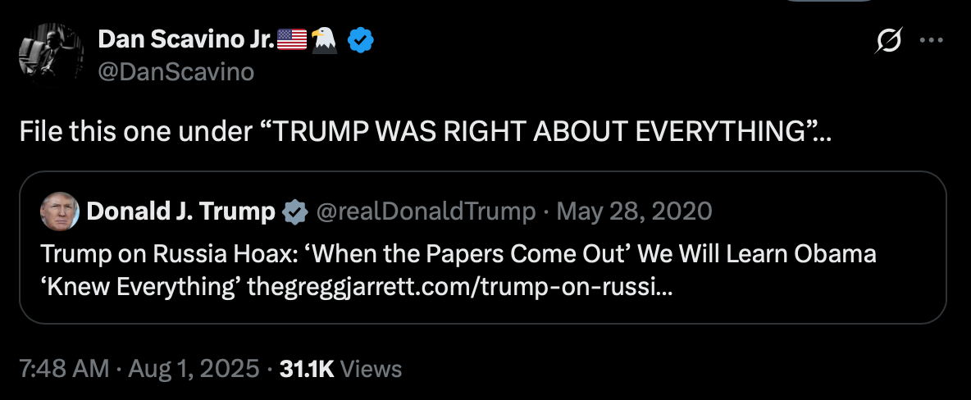This screenshot has width=971, height=400.
Task: Click Donald J. Trump's small avatar in quote
Action: pyautogui.click(x=59, y=212)
